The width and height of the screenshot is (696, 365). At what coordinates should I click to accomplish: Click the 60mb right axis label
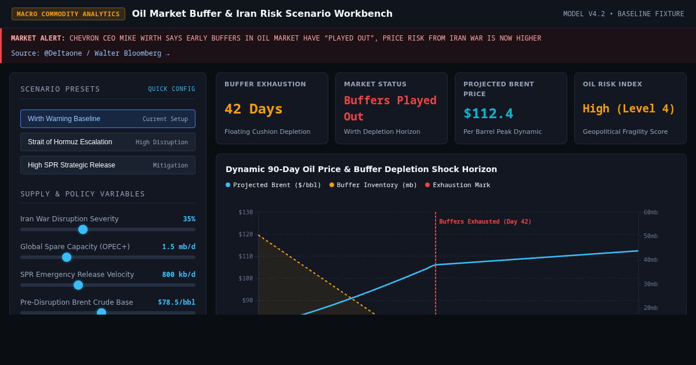coord(651,213)
